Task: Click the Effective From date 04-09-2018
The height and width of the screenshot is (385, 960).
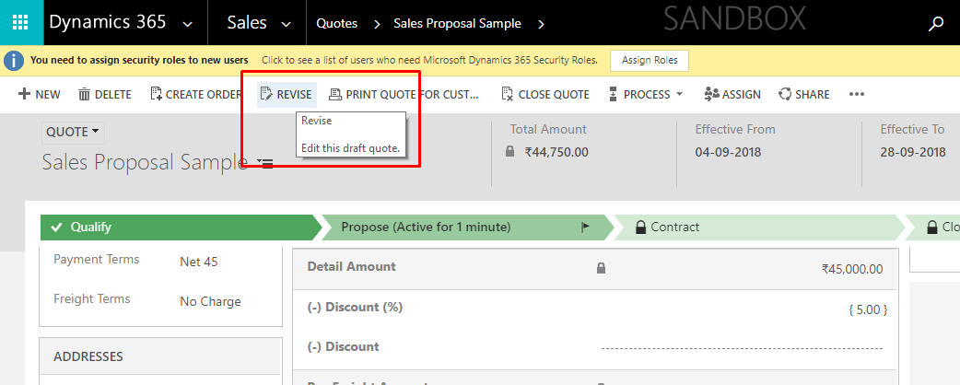Action: [x=728, y=152]
